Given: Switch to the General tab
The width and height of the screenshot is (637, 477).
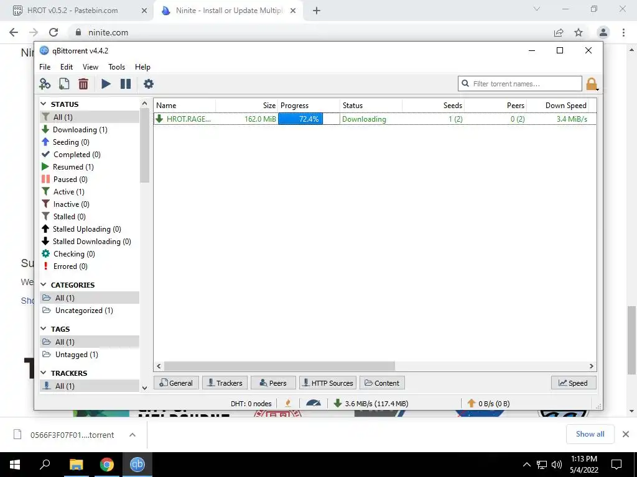Looking at the screenshot, I should click(176, 383).
